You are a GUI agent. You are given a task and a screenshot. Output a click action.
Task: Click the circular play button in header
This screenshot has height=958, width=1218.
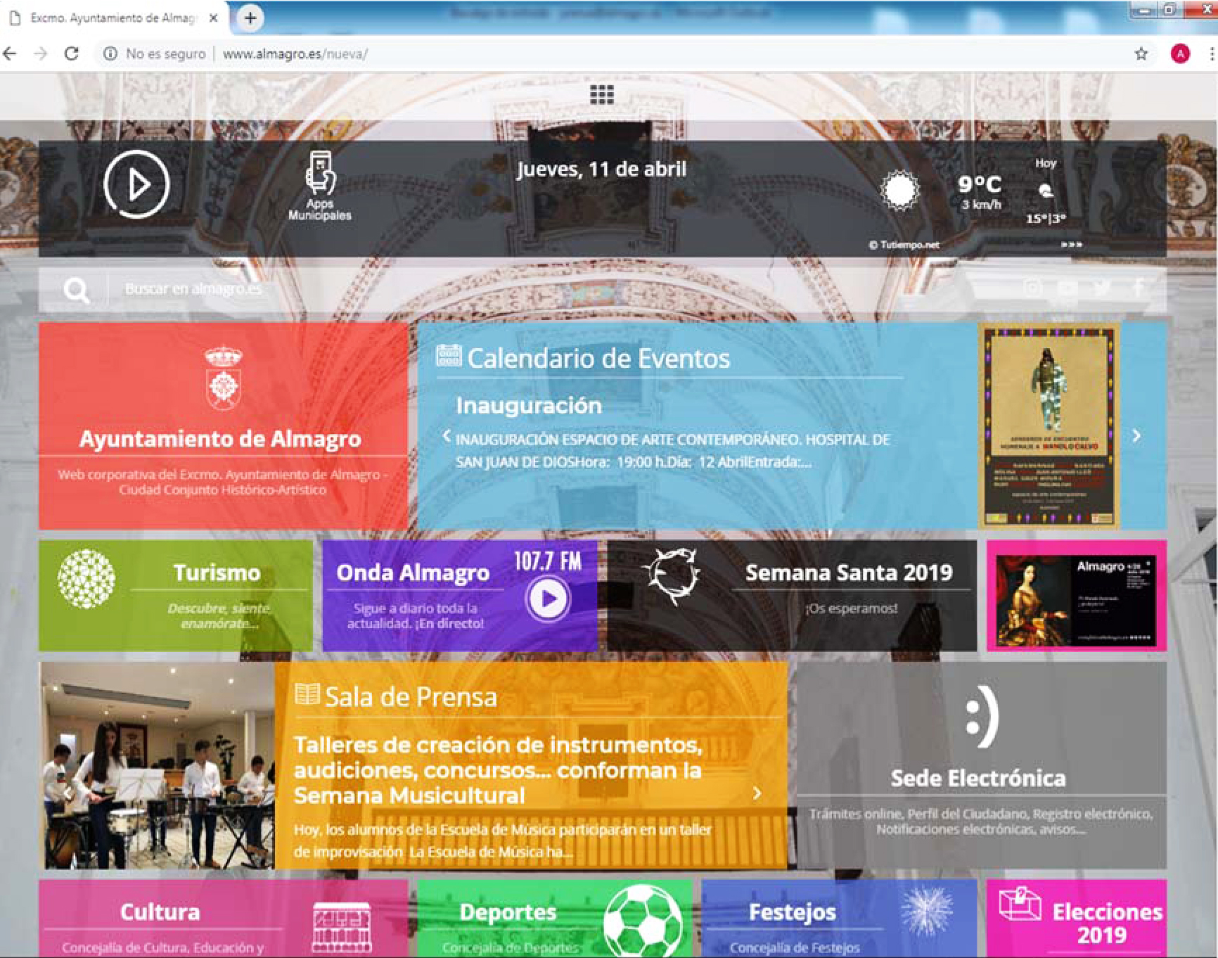[136, 184]
